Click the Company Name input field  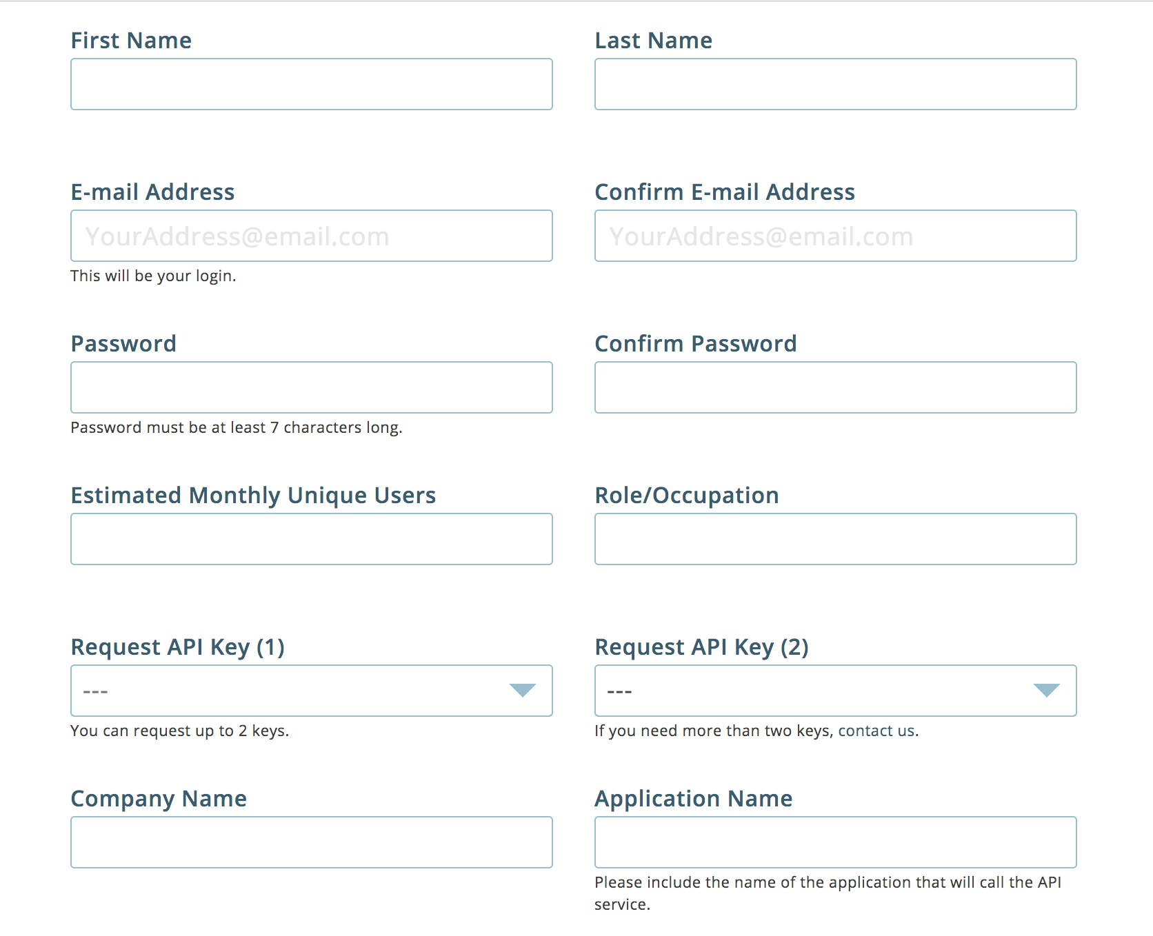[x=312, y=842]
